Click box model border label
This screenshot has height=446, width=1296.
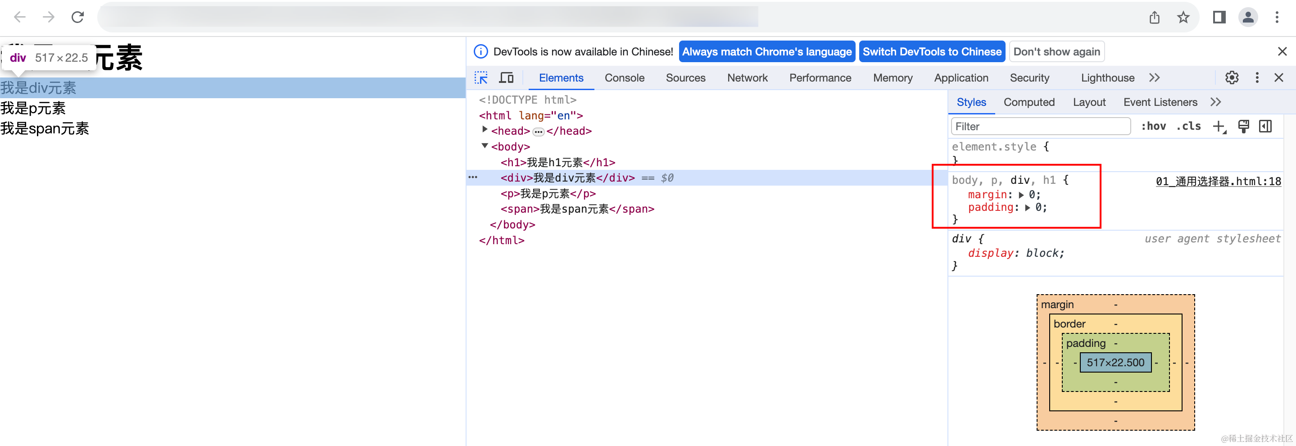pyautogui.click(x=1069, y=323)
